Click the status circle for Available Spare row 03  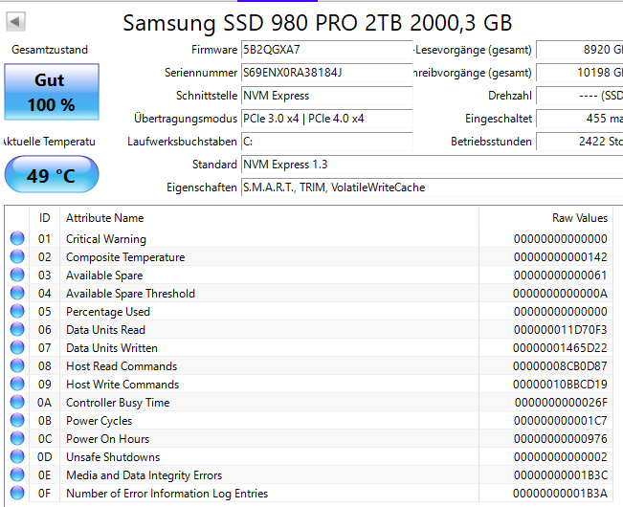(17, 275)
